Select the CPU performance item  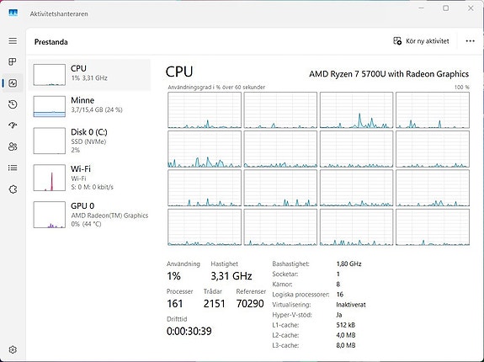click(89, 75)
